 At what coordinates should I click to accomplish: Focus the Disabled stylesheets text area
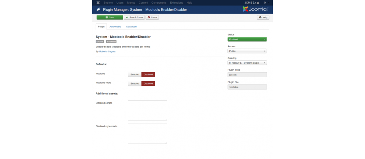[148, 134]
